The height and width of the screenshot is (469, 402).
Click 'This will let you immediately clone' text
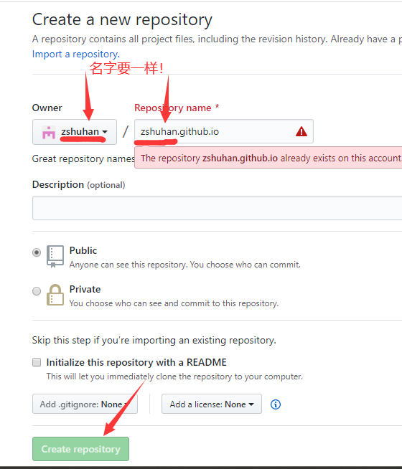[x=174, y=376]
